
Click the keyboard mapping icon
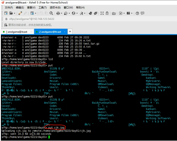point(114,13)
